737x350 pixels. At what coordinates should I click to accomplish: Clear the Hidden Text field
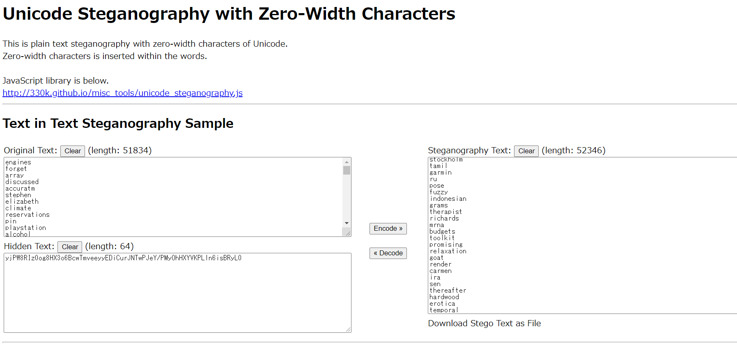[70, 247]
